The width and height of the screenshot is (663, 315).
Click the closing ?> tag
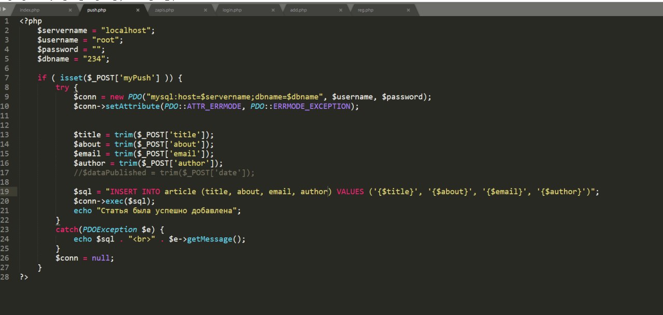(24, 277)
